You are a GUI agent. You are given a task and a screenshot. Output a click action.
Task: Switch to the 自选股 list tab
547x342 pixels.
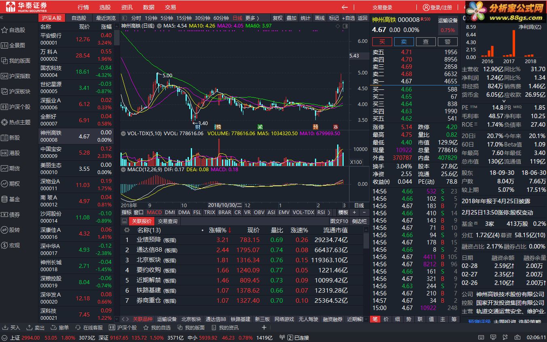pyautogui.click(x=79, y=18)
